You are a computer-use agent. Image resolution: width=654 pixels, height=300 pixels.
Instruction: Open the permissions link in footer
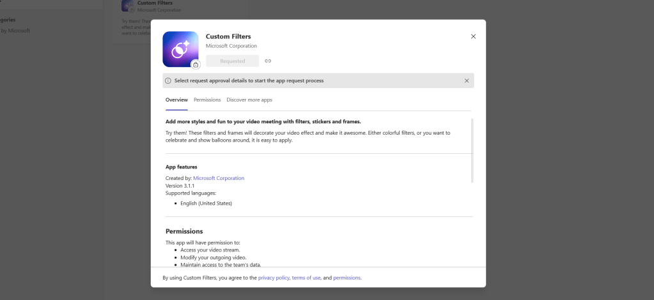[x=346, y=278]
